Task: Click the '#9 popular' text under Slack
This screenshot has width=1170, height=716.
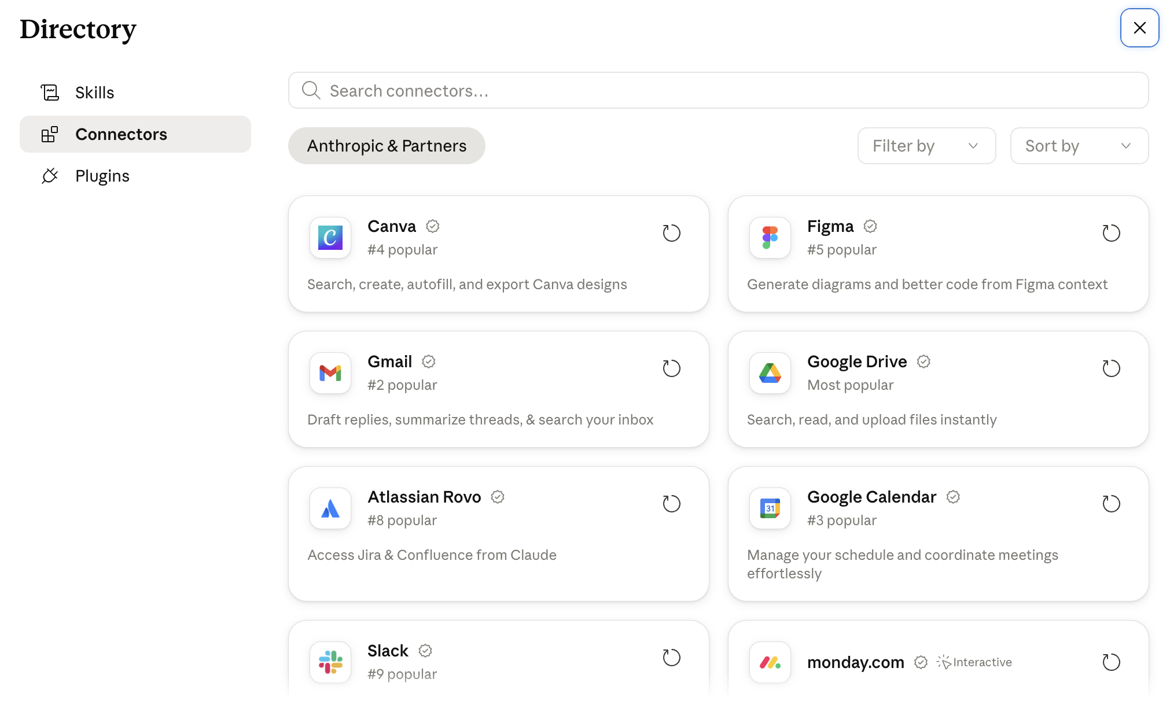Action: 402,674
